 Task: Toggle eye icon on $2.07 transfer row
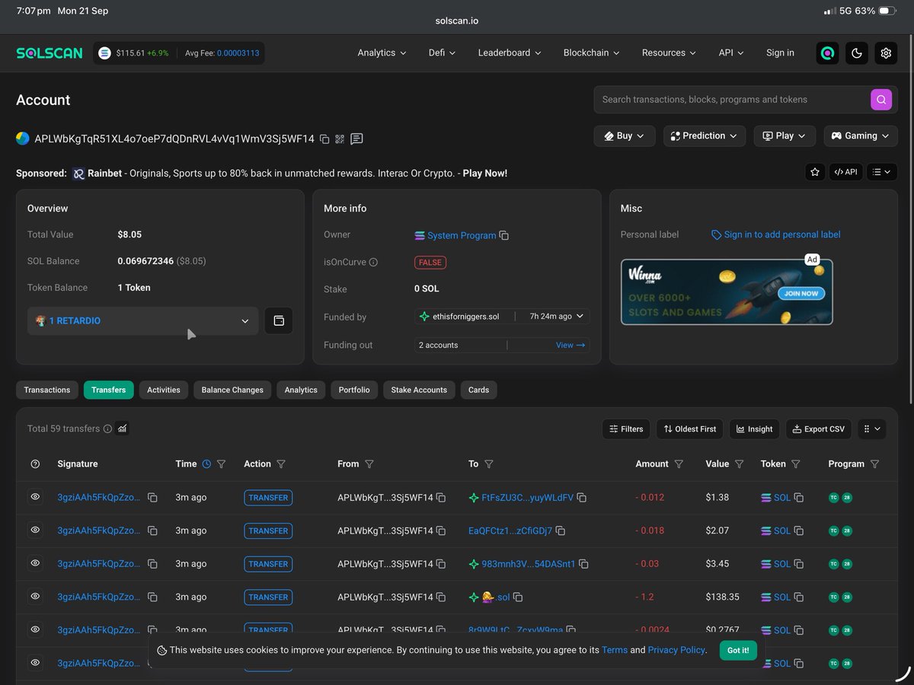(x=35, y=530)
